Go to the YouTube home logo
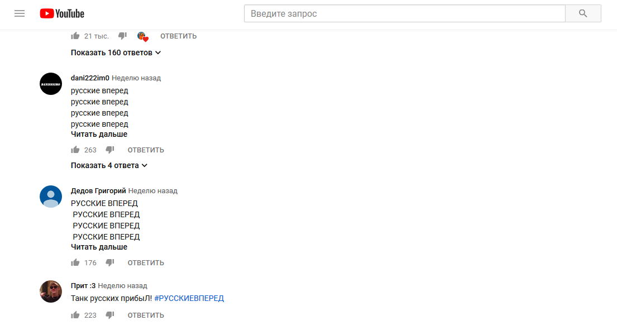617x330 pixels. (x=62, y=14)
